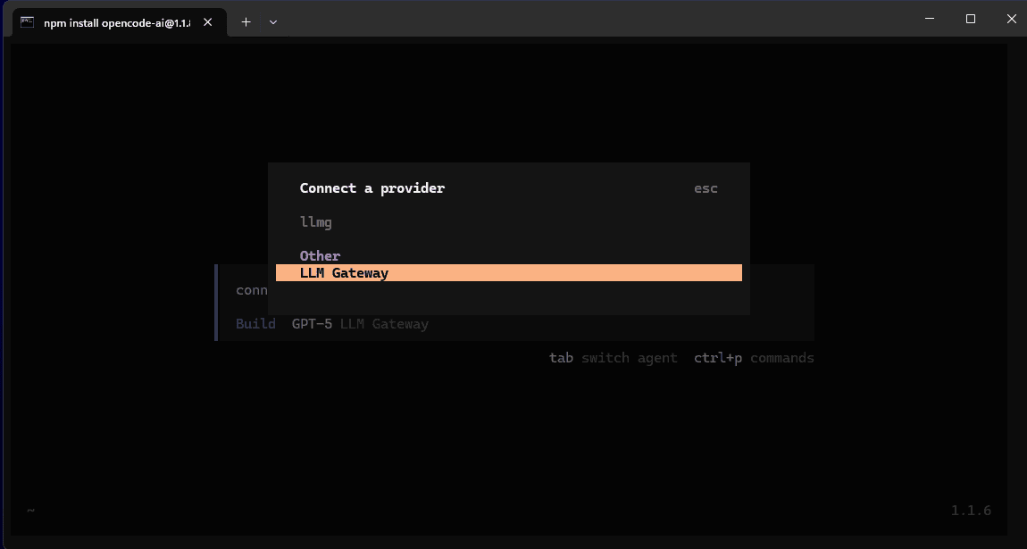Open a new terminal tab with plus
Screen dimensions: 1027x549
tap(246, 21)
